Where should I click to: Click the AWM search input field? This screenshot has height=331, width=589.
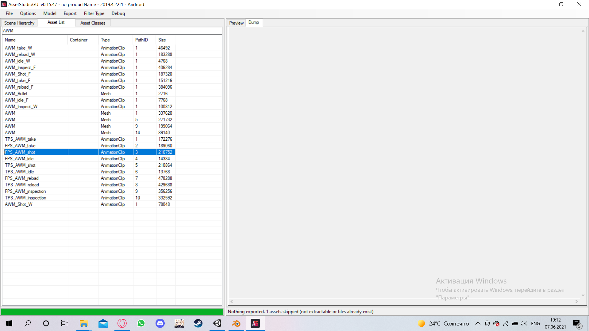(112, 30)
